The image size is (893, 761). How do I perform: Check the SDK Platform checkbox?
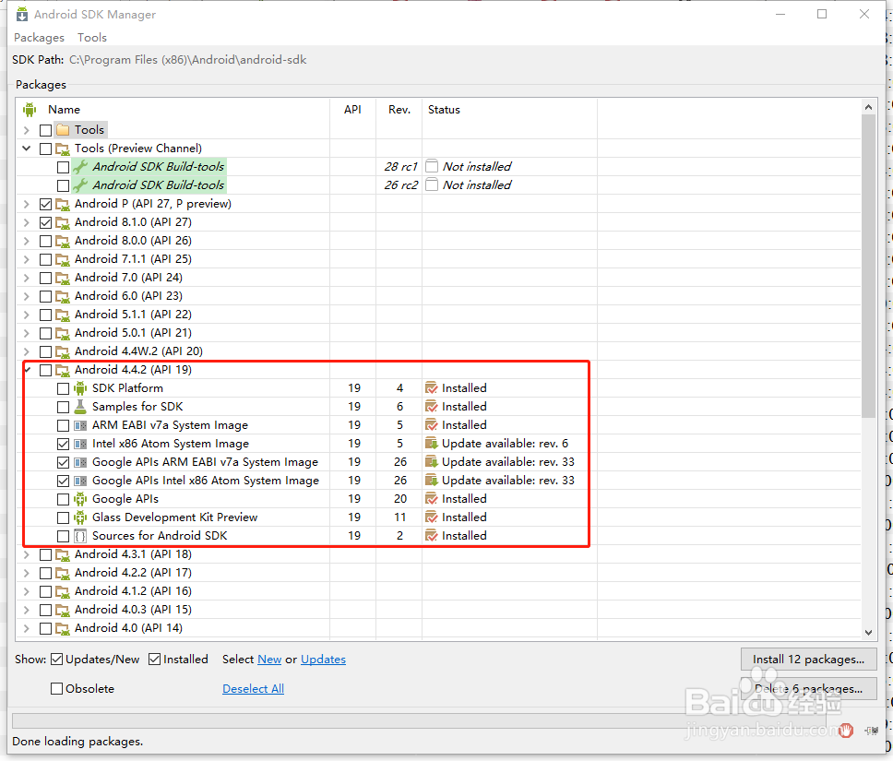(x=64, y=389)
